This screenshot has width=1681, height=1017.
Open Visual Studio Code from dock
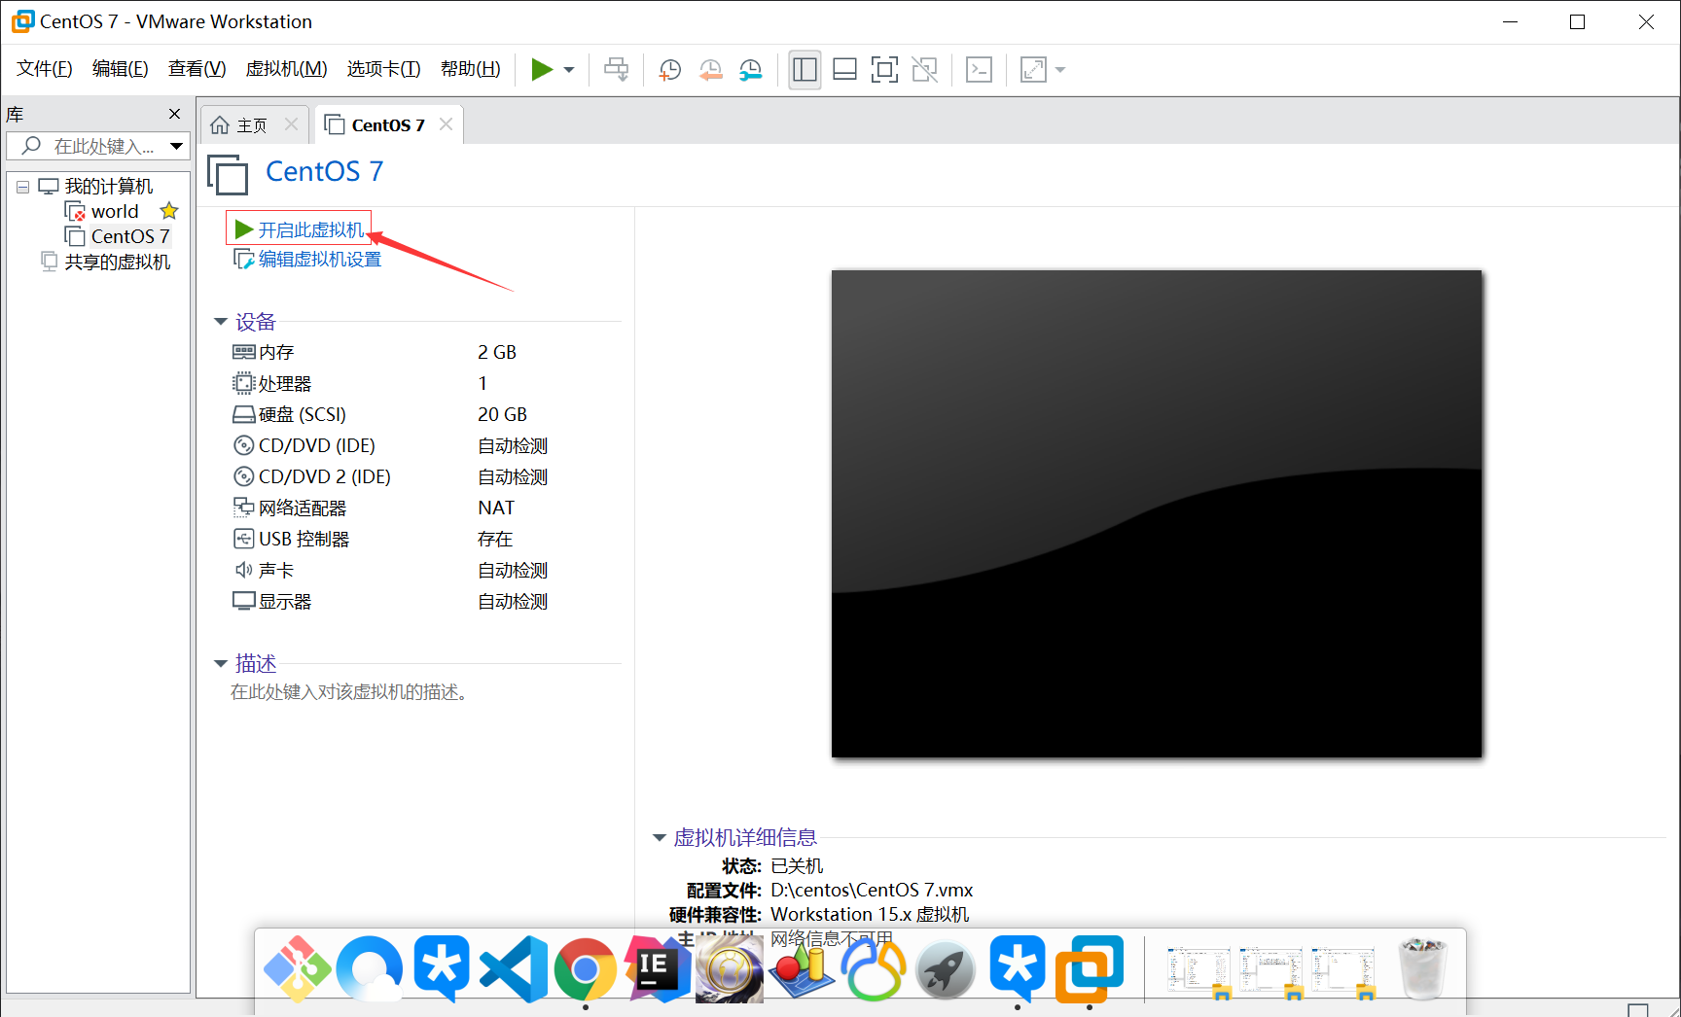(514, 968)
